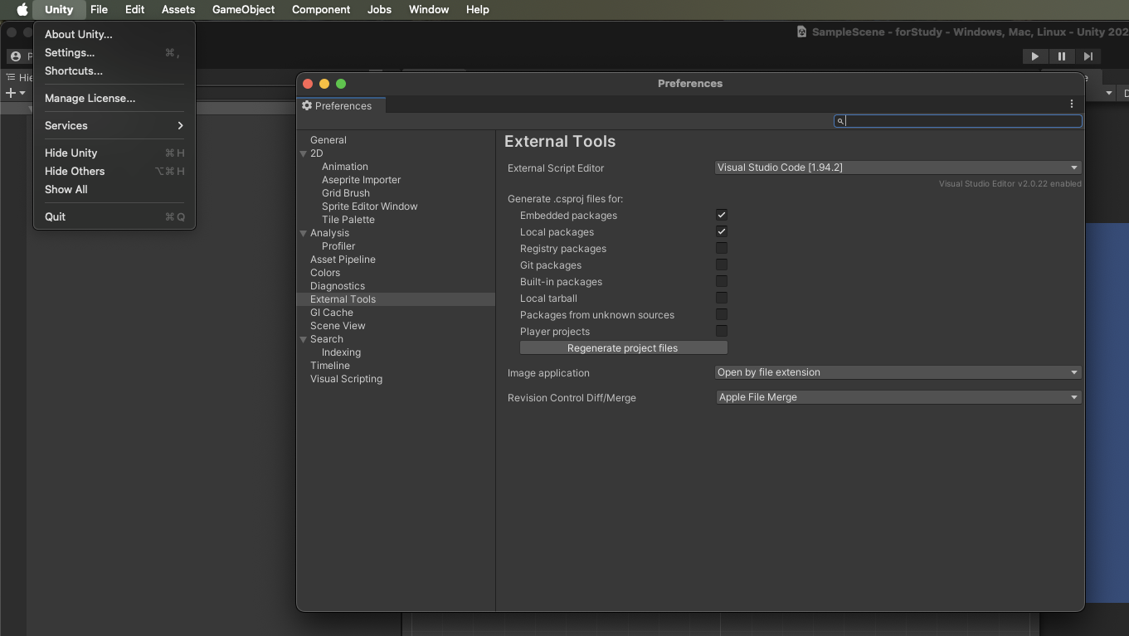
Task: Open External Script Editor dropdown
Action: point(898,167)
